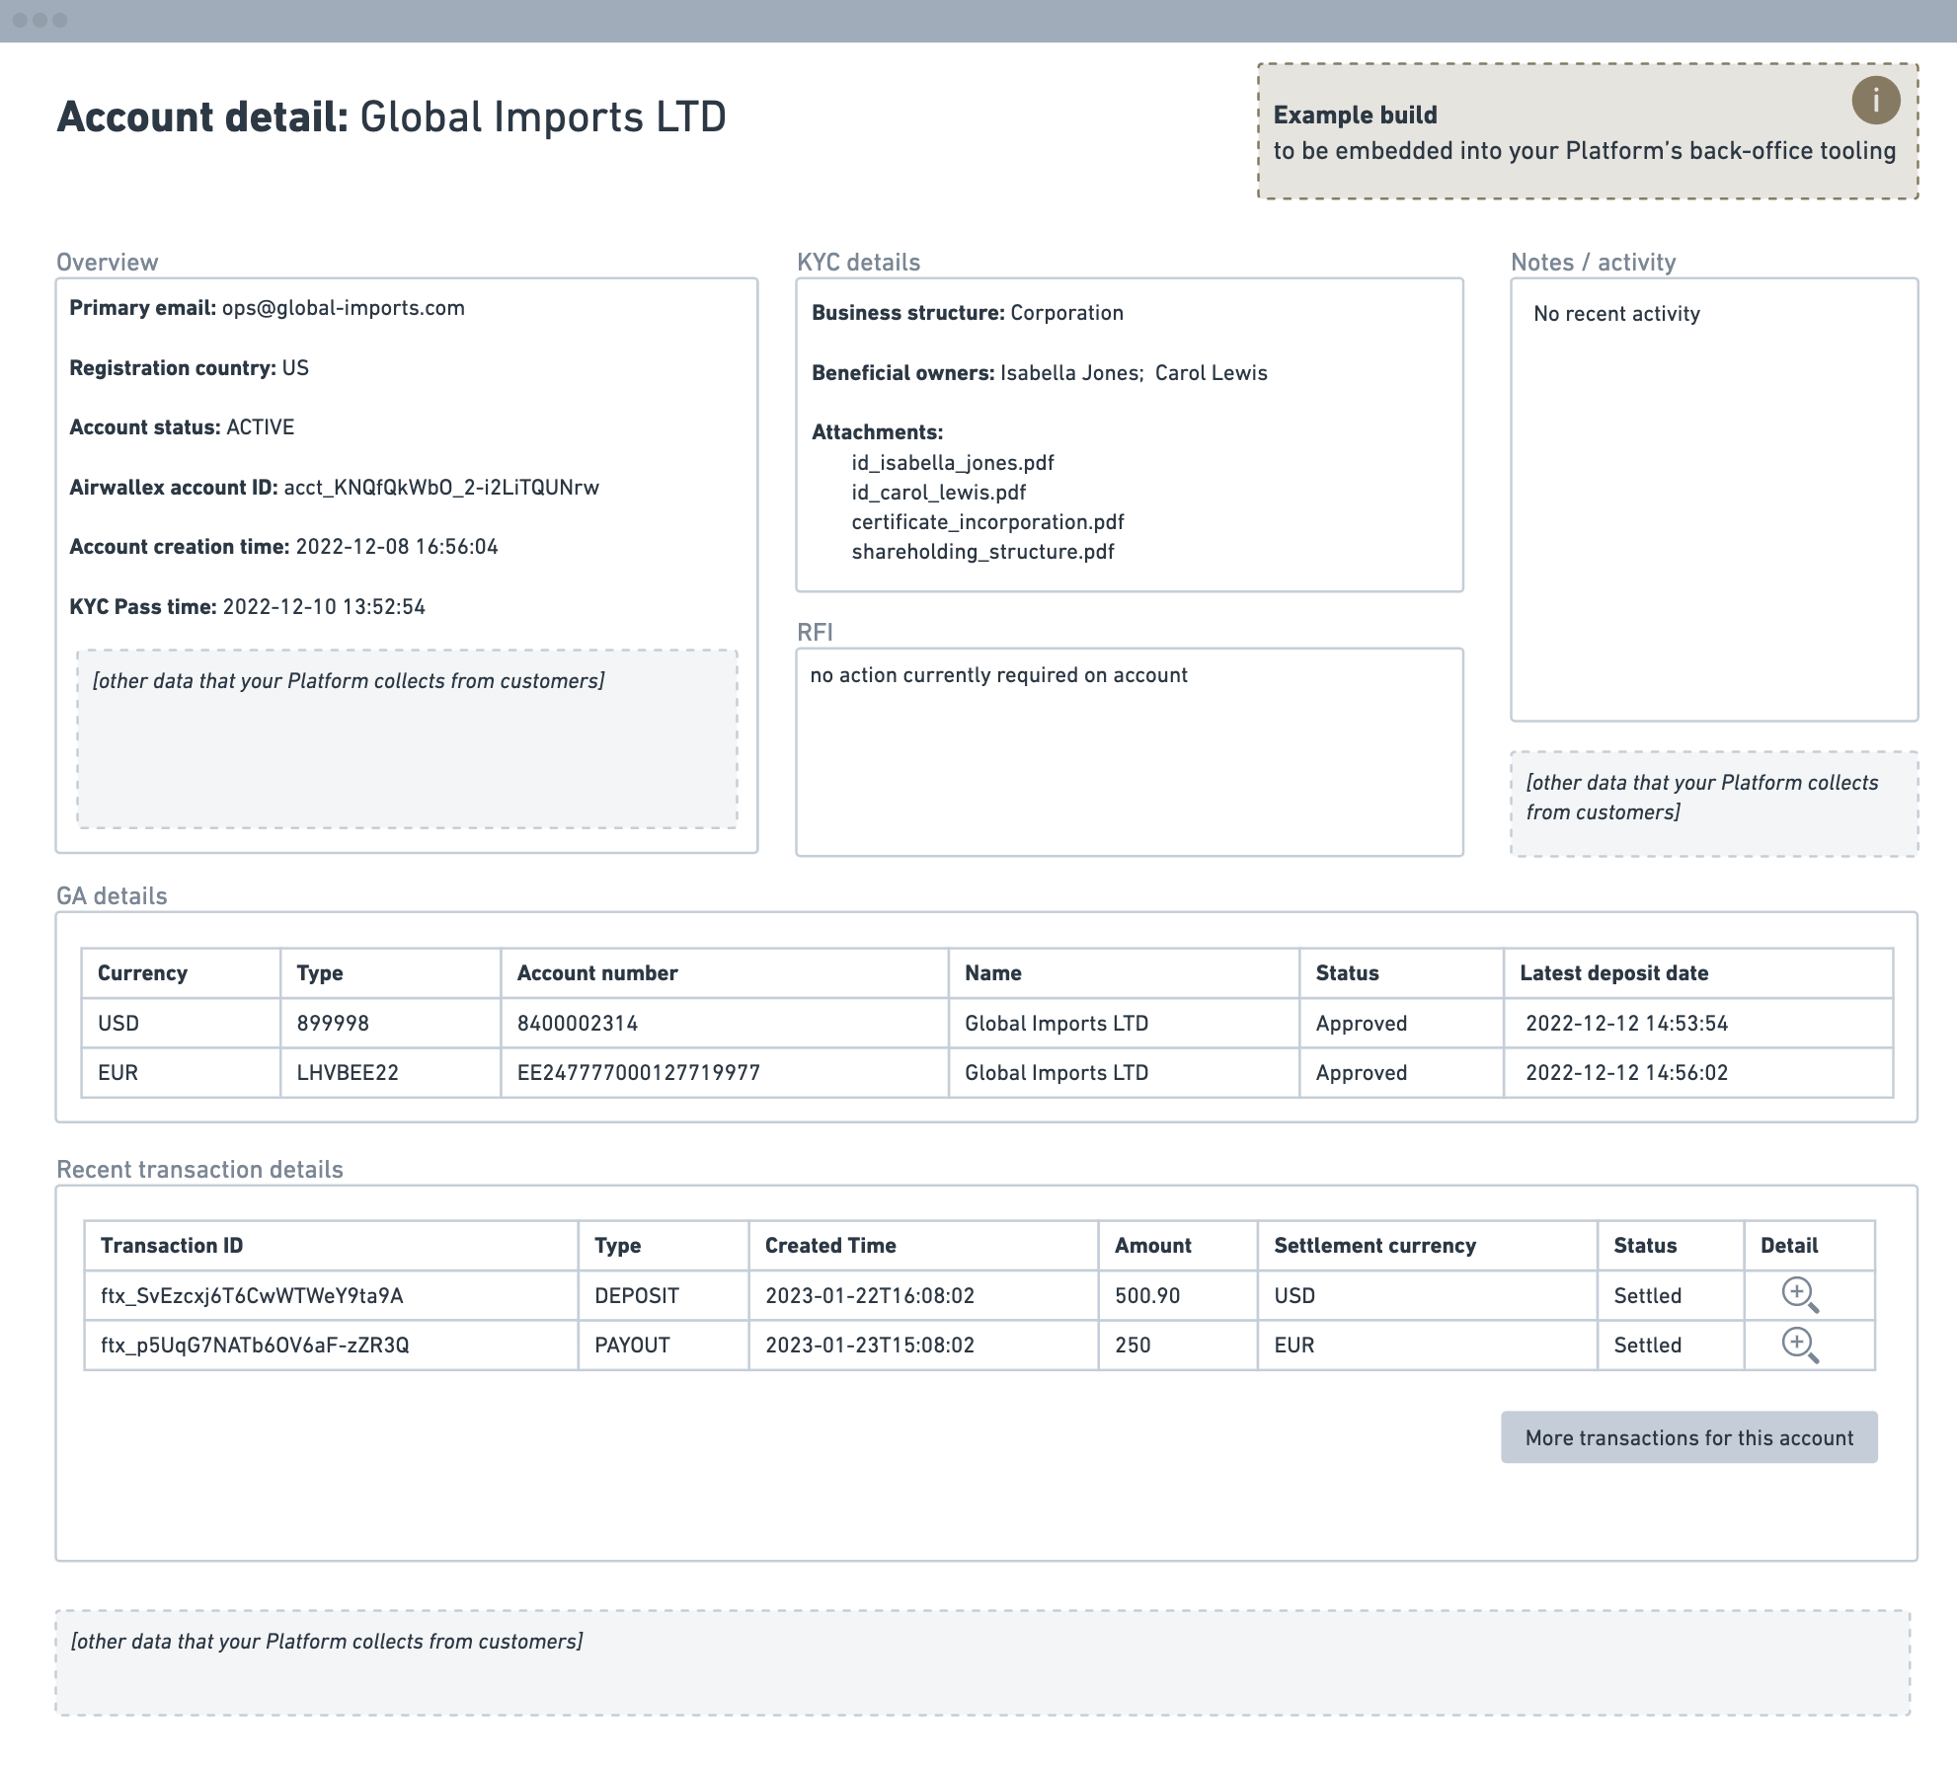The image size is (1957, 1771).
Task: Click the Settlement currency column header
Action: point(1374,1246)
